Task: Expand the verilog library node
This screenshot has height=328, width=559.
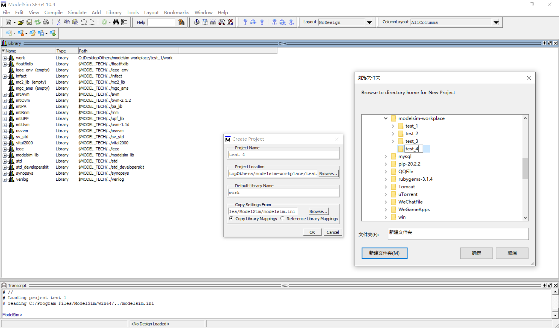Action: [x=5, y=179]
